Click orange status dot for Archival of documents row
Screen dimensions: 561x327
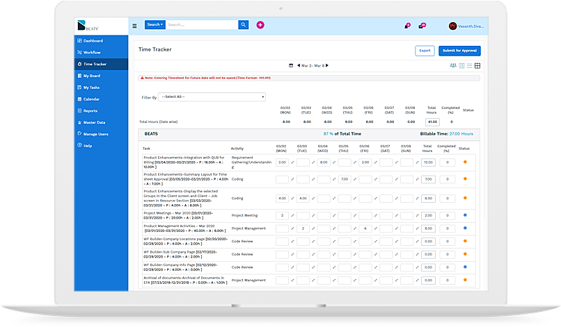click(x=465, y=280)
